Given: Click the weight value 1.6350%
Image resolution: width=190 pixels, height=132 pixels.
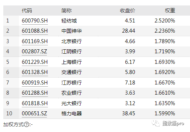Looking at the screenshot, I should click(x=165, y=103).
